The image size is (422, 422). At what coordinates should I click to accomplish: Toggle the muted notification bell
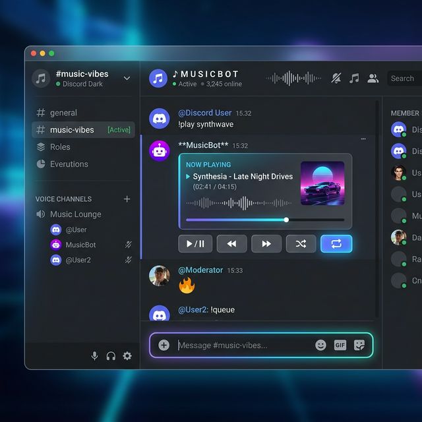click(x=336, y=78)
